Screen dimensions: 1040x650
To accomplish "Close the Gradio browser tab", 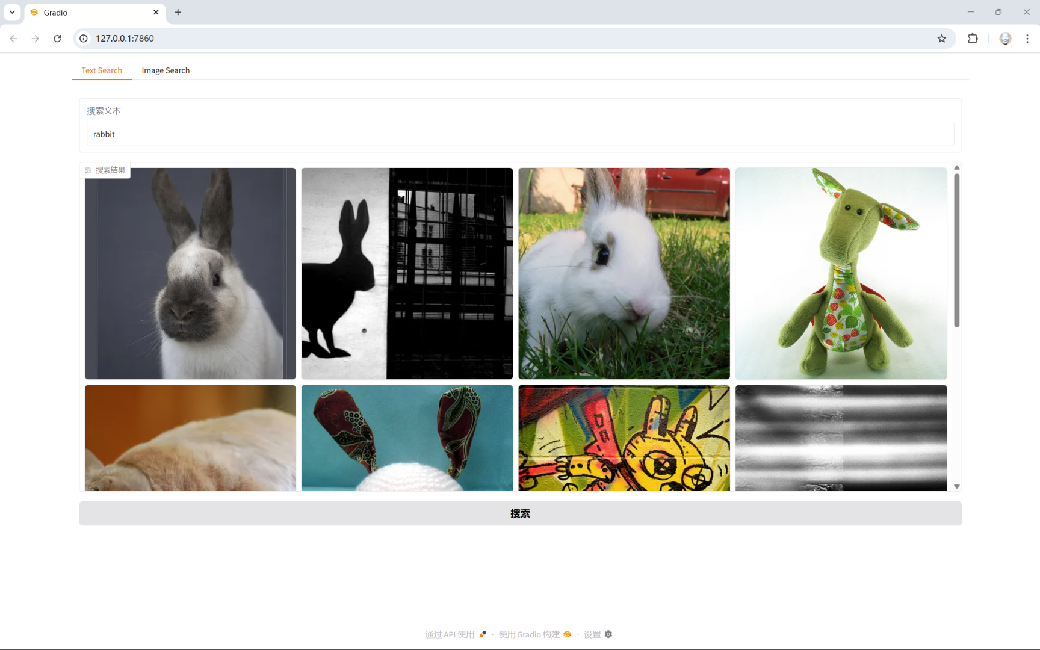I will 156,12.
